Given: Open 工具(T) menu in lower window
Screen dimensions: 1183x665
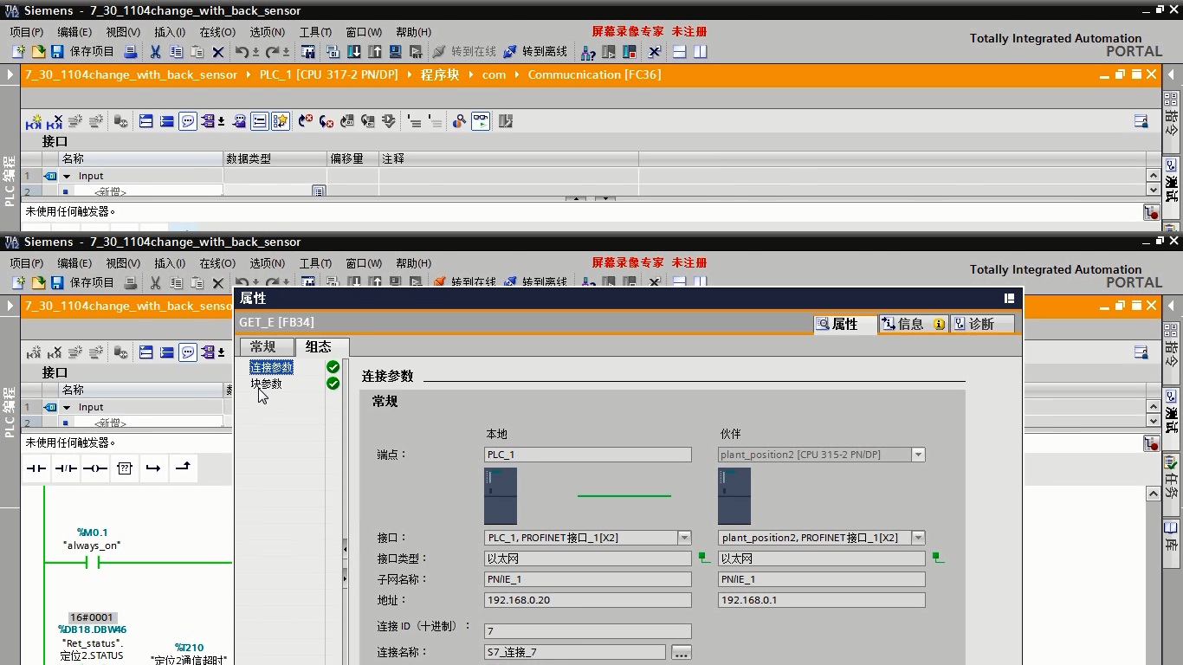Looking at the screenshot, I should pos(315,263).
